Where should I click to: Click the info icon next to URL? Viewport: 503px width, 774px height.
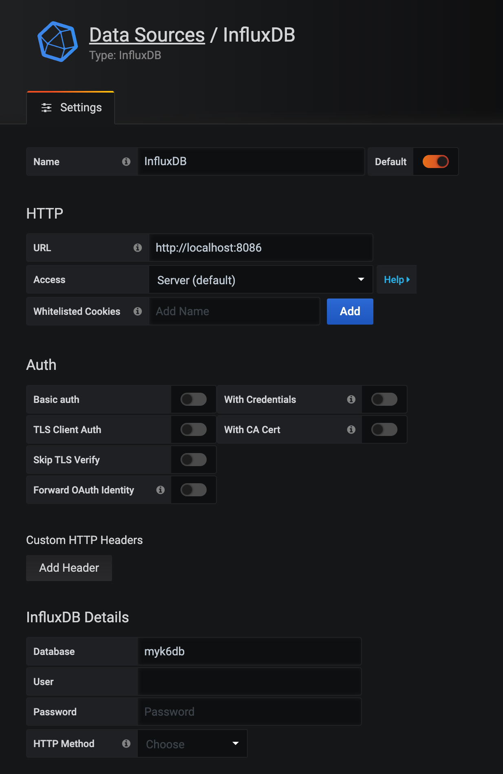coord(138,248)
